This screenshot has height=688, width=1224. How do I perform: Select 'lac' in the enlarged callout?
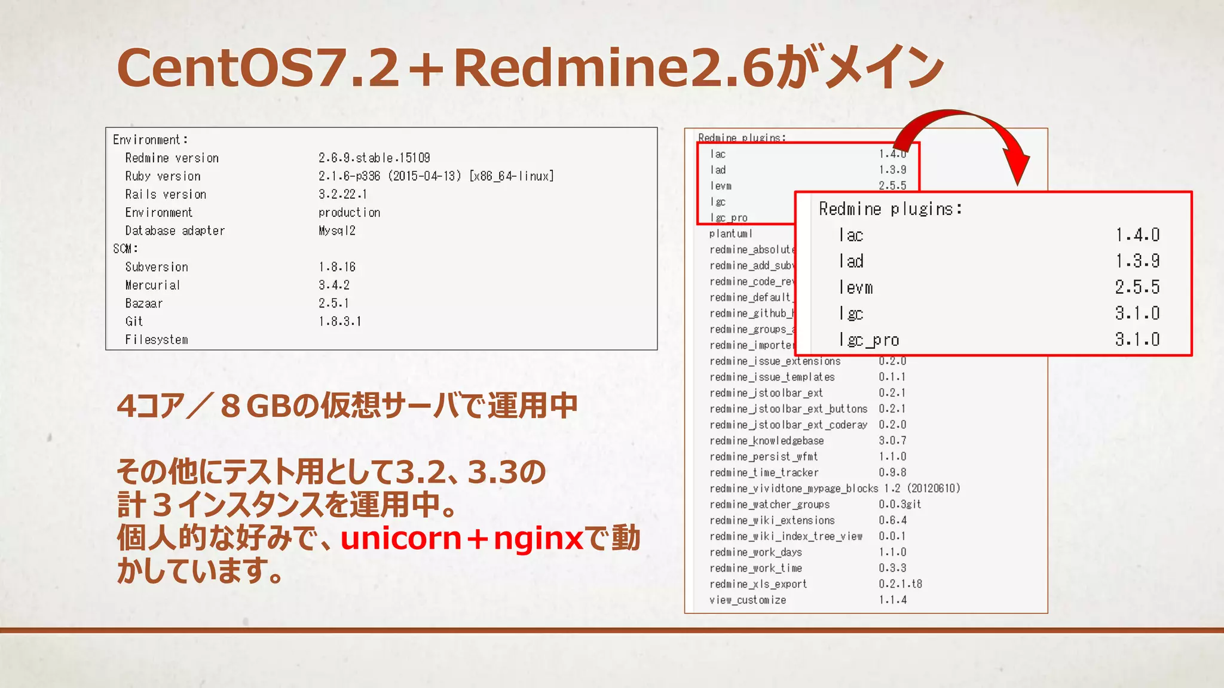(851, 235)
